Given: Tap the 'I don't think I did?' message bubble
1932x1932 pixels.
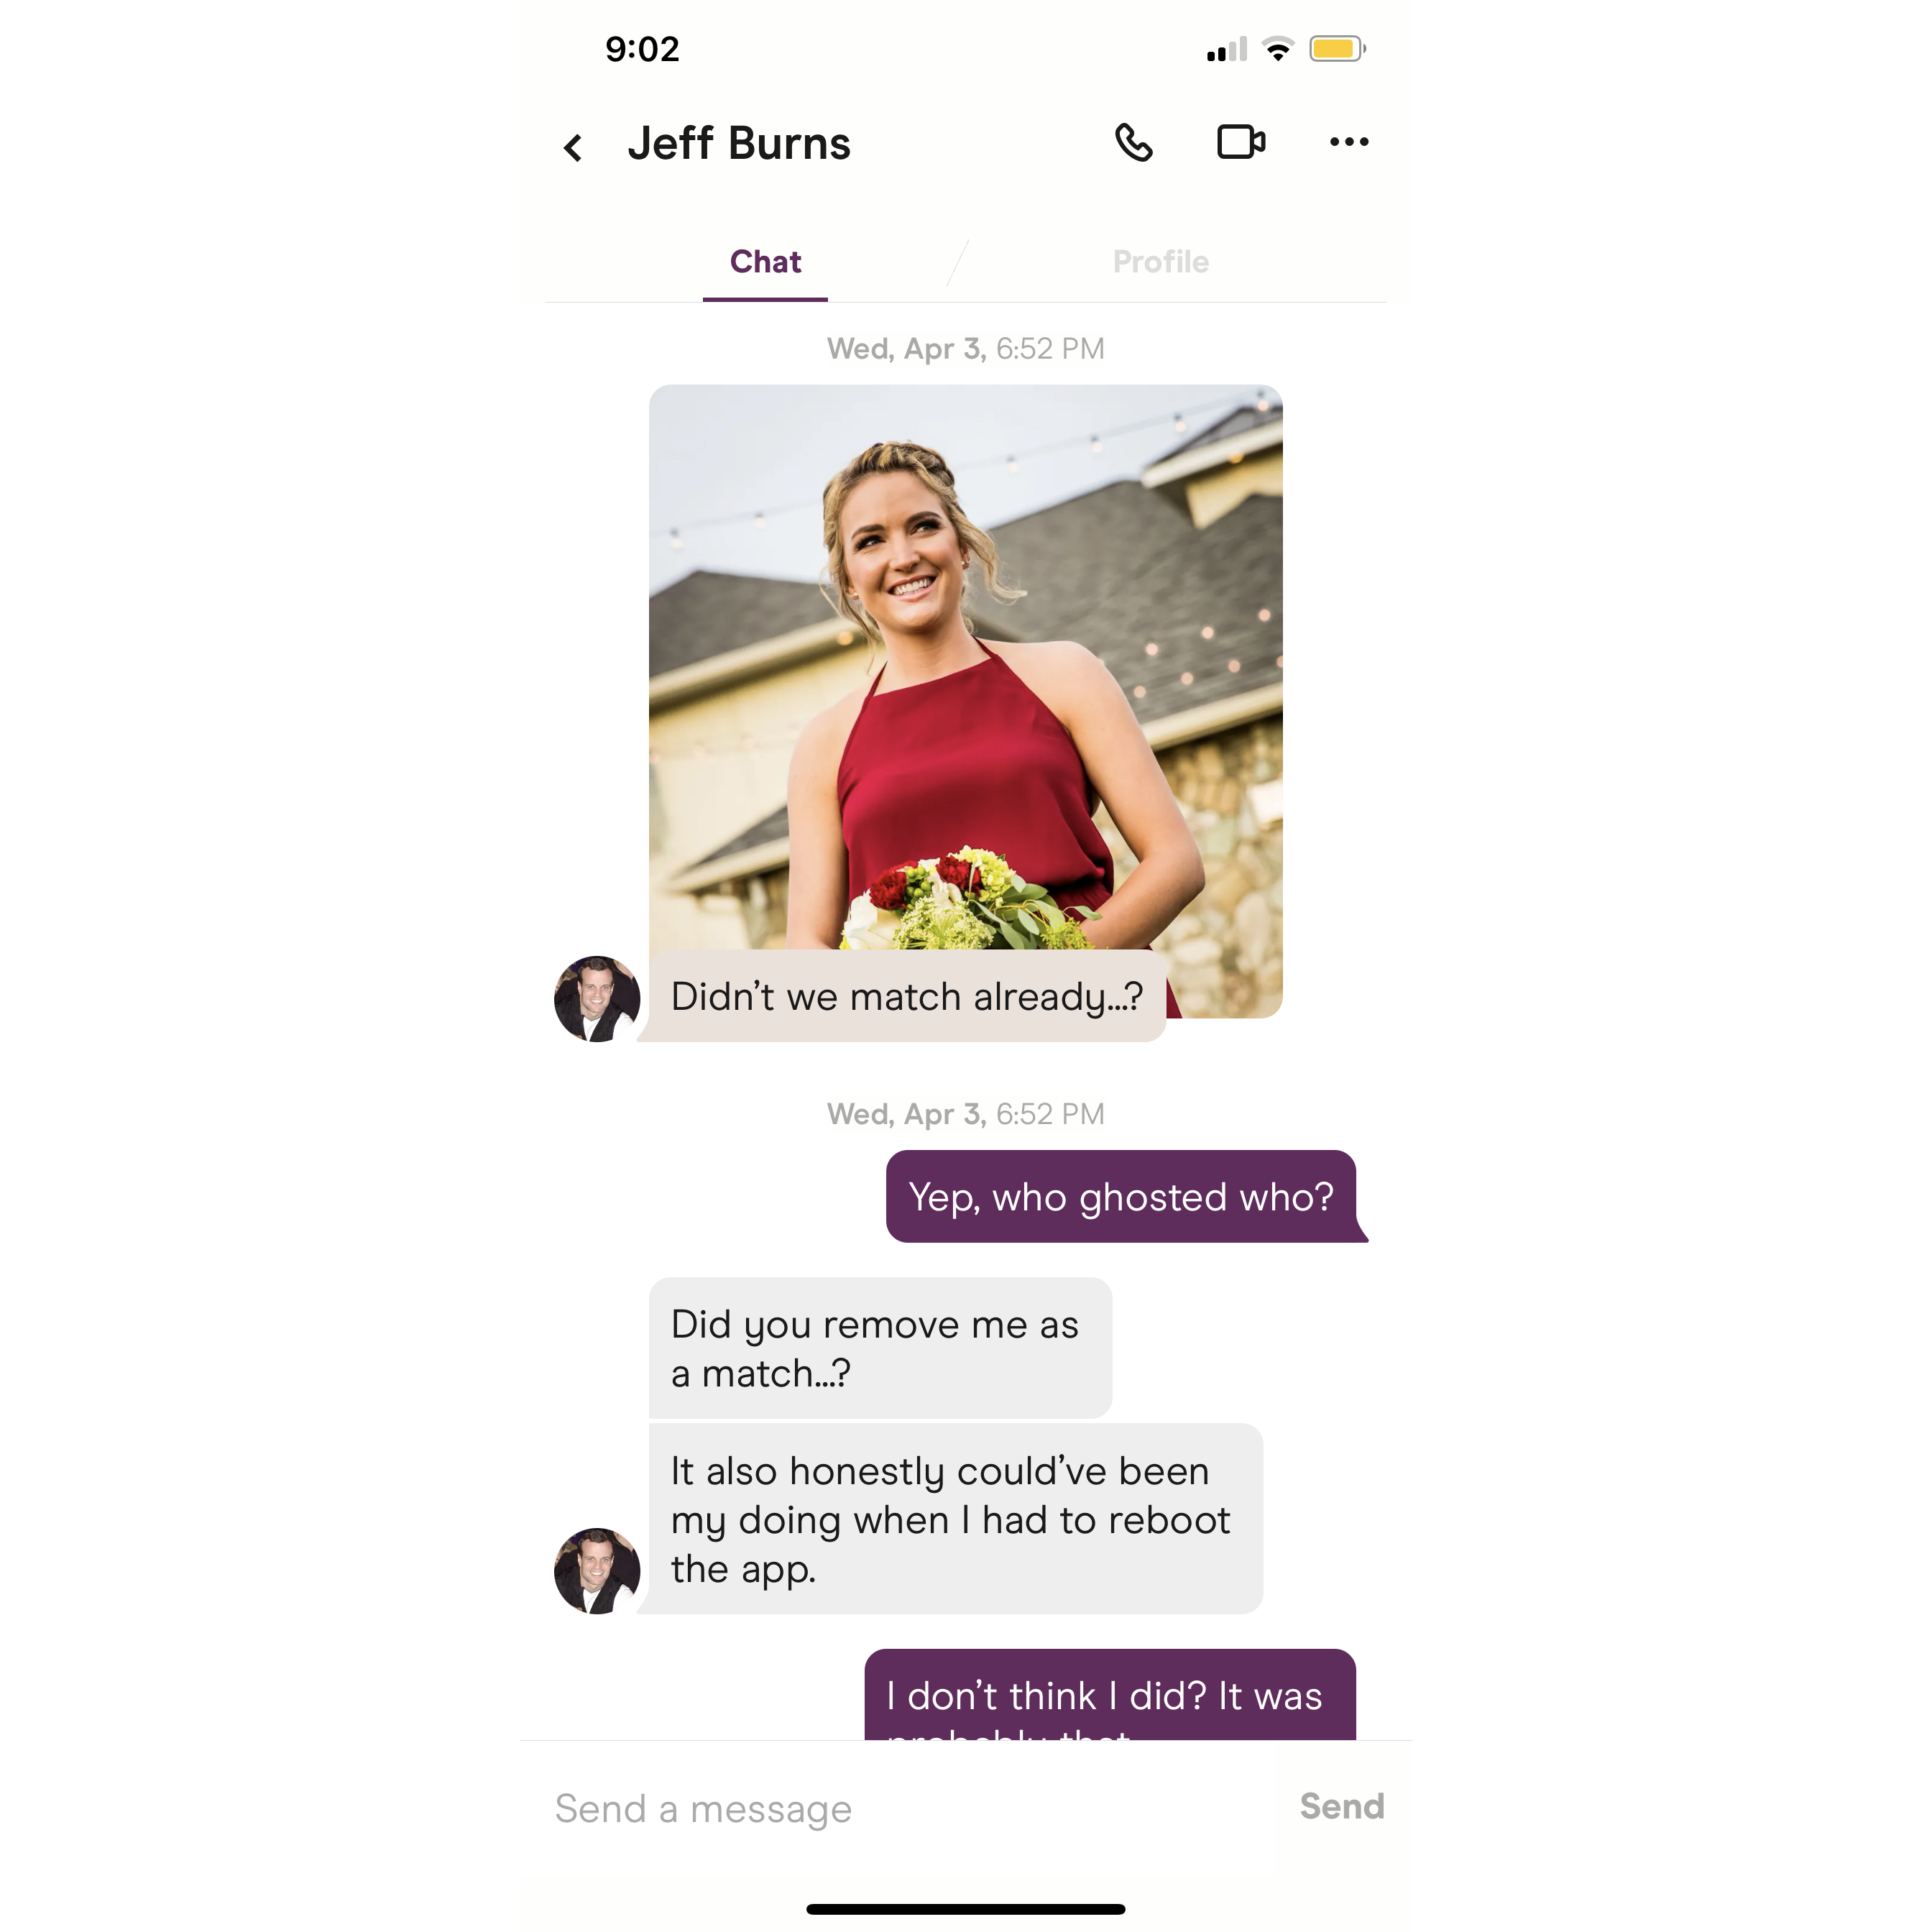Looking at the screenshot, I should tap(1110, 1694).
